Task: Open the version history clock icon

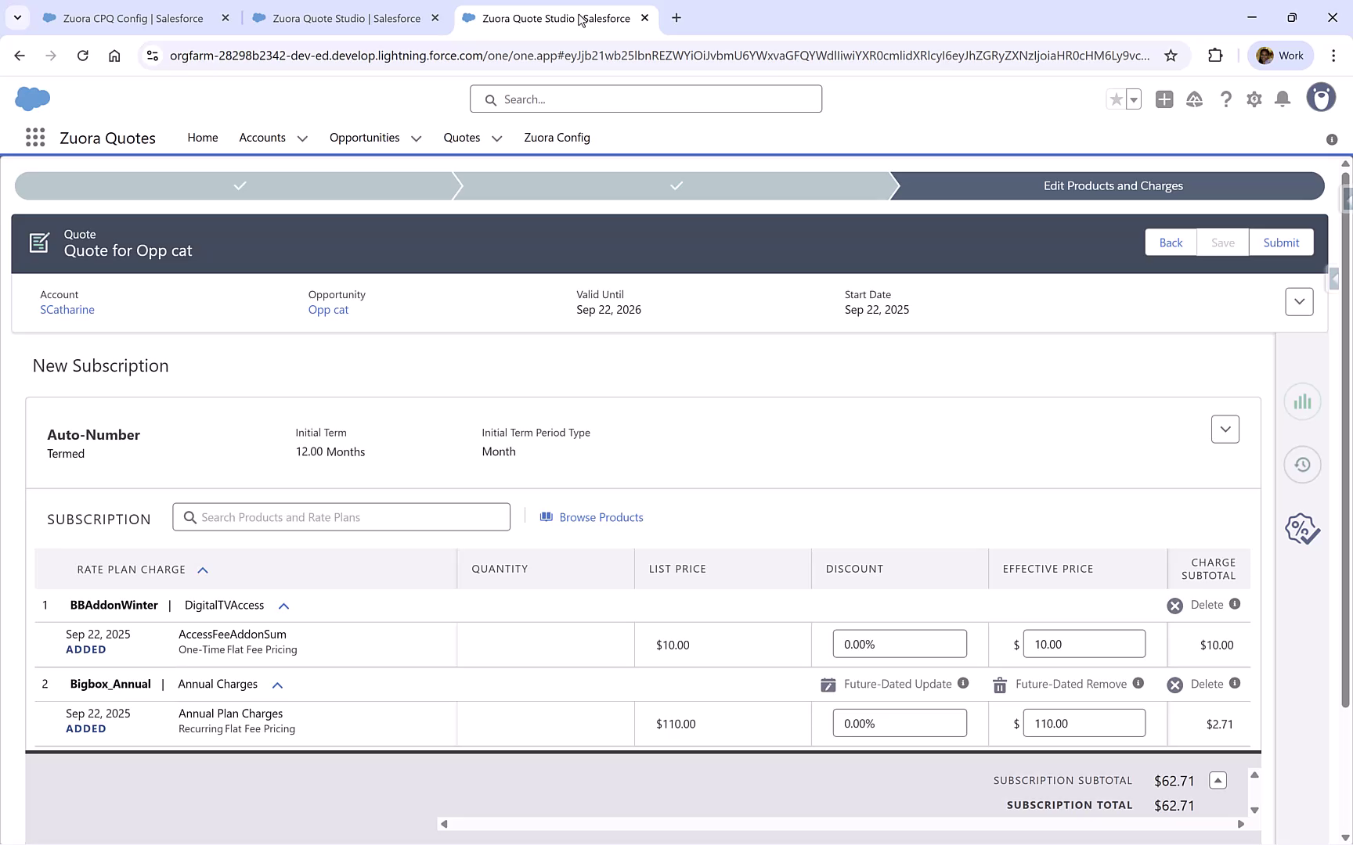Action: click(x=1302, y=464)
